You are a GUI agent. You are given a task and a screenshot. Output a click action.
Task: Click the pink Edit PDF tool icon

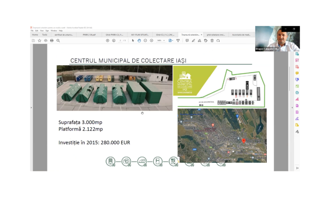[297, 60]
